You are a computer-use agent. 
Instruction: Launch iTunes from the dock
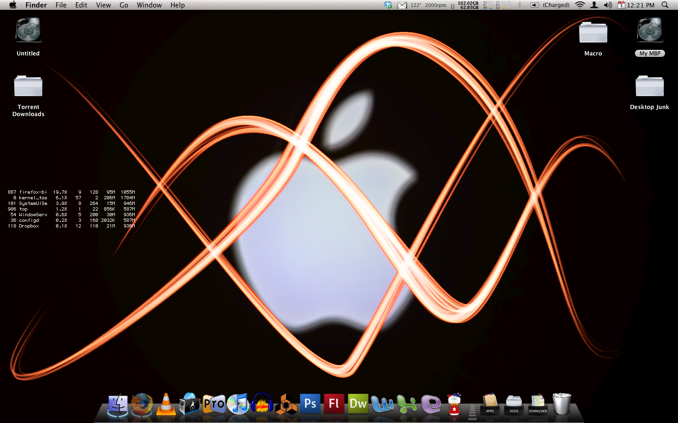point(238,404)
